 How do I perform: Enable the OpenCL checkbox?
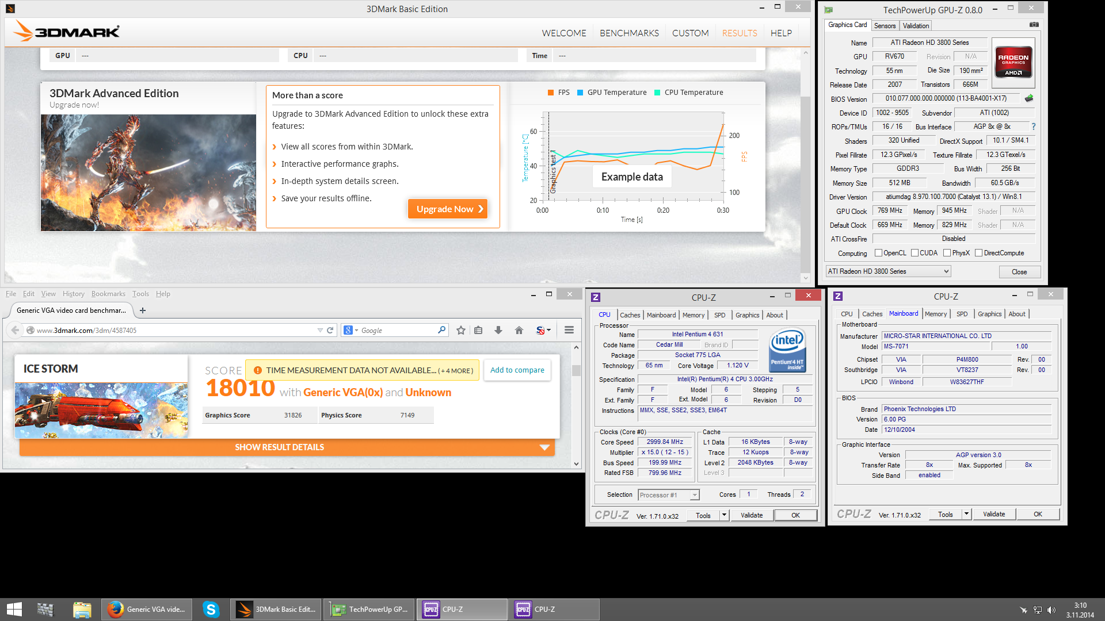[878, 253]
